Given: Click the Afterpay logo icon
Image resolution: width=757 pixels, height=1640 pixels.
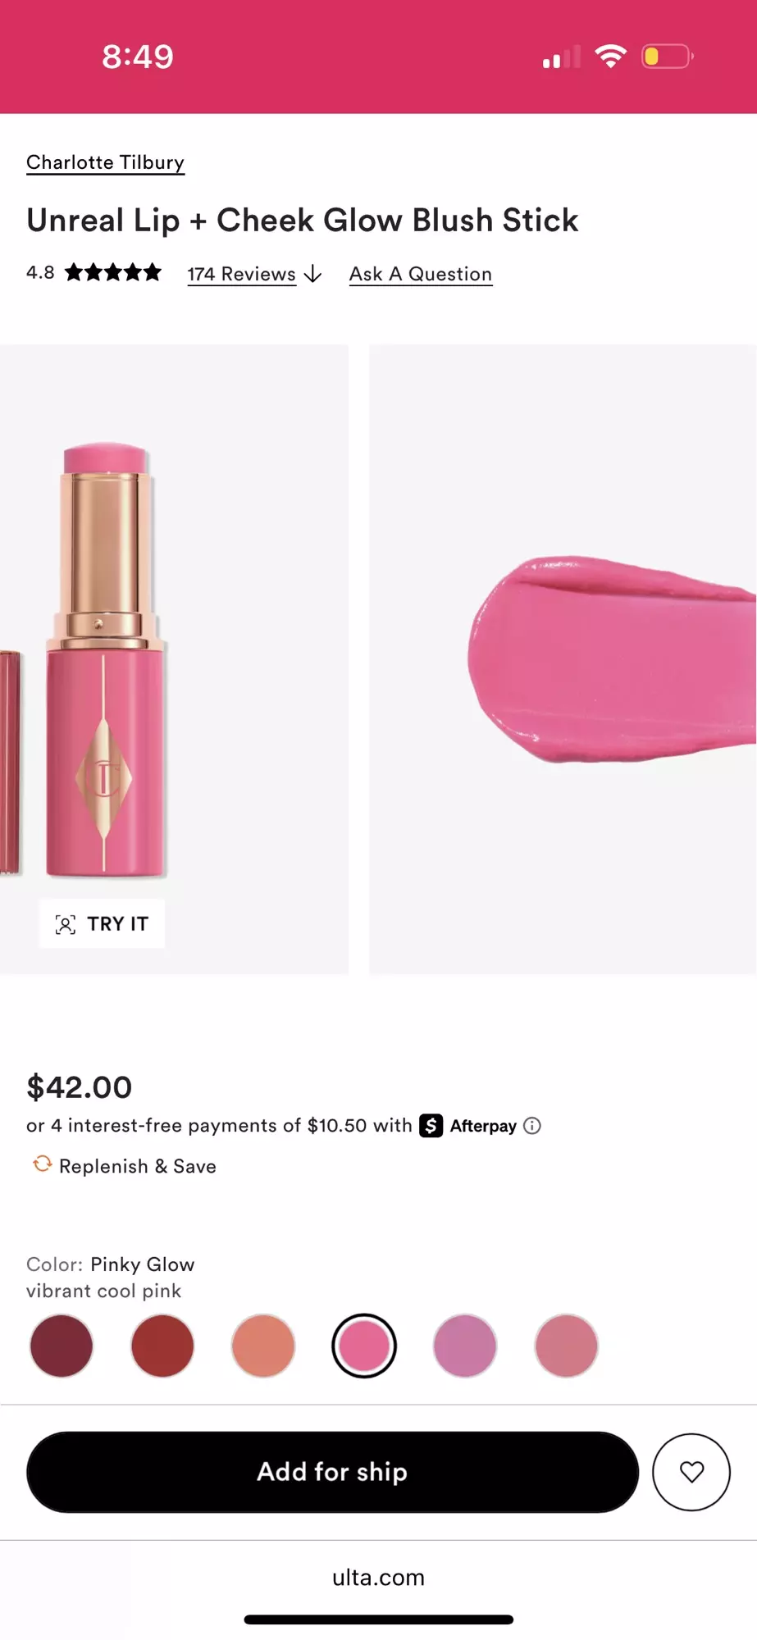Looking at the screenshot, I should tap(430, 1125).
